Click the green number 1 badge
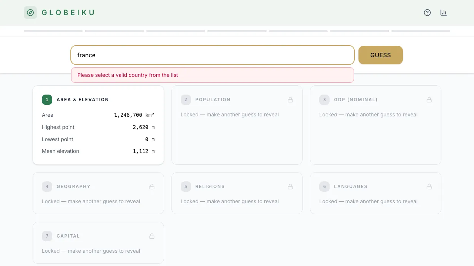 coord(47,100)
